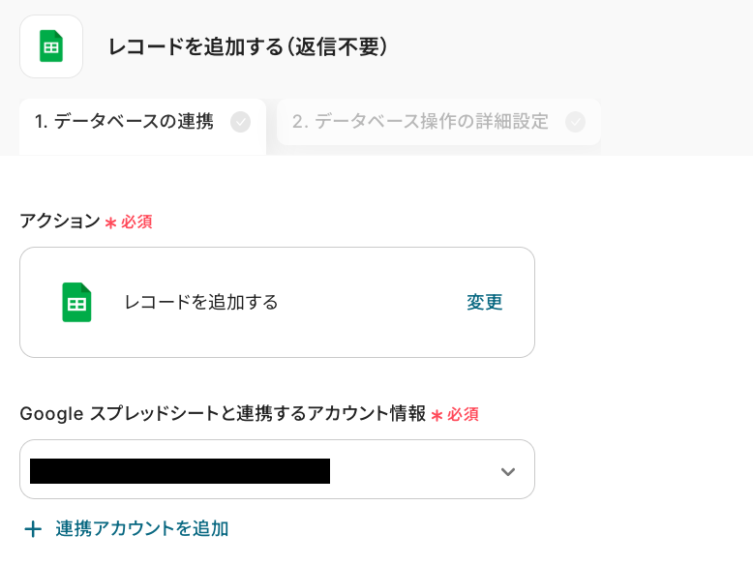Click the アクション field label
Image resolution: width=753 pixels, height=565 pixels.
tap(60, 222)
